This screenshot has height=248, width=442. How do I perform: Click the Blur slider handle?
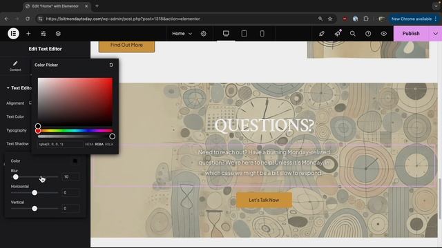16,177
